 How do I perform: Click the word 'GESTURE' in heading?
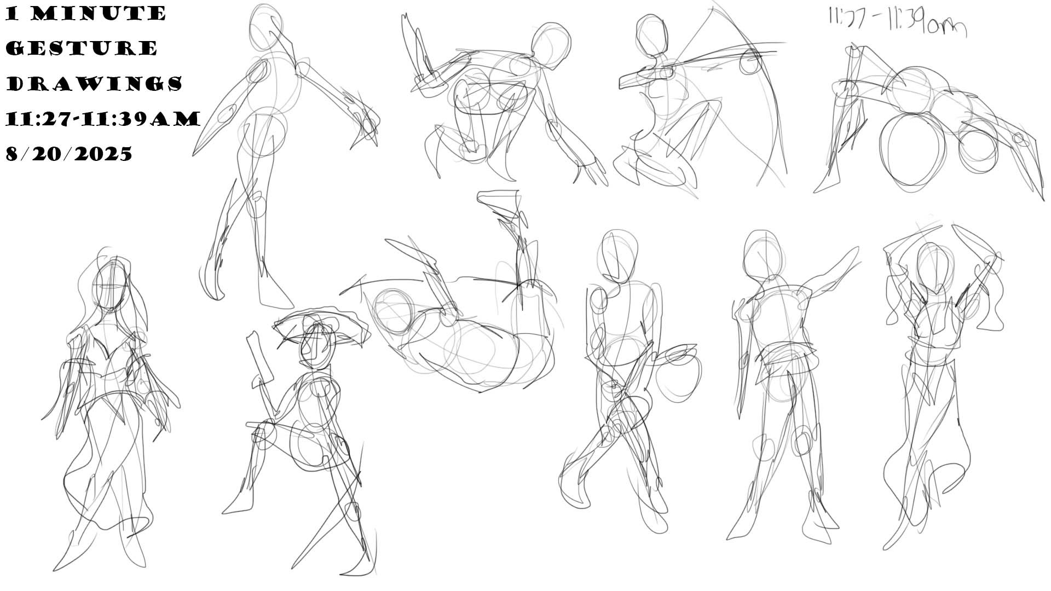[82, 49]
